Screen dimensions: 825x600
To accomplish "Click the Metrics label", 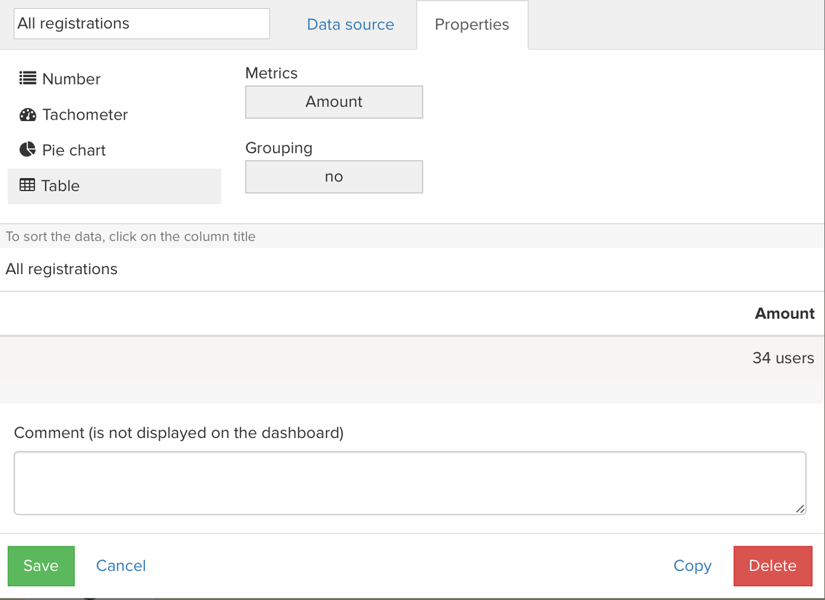I will click(x=272, y=73).
